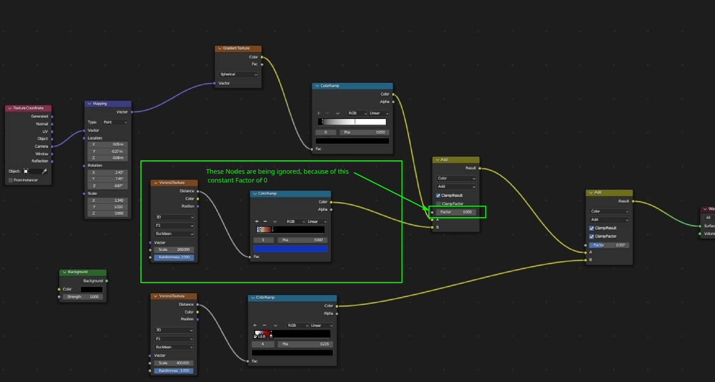This screenshot has height=382, width=715.
Task: Collapse the ColorRamp node with Pos 0.047
Action: point(255,194)
